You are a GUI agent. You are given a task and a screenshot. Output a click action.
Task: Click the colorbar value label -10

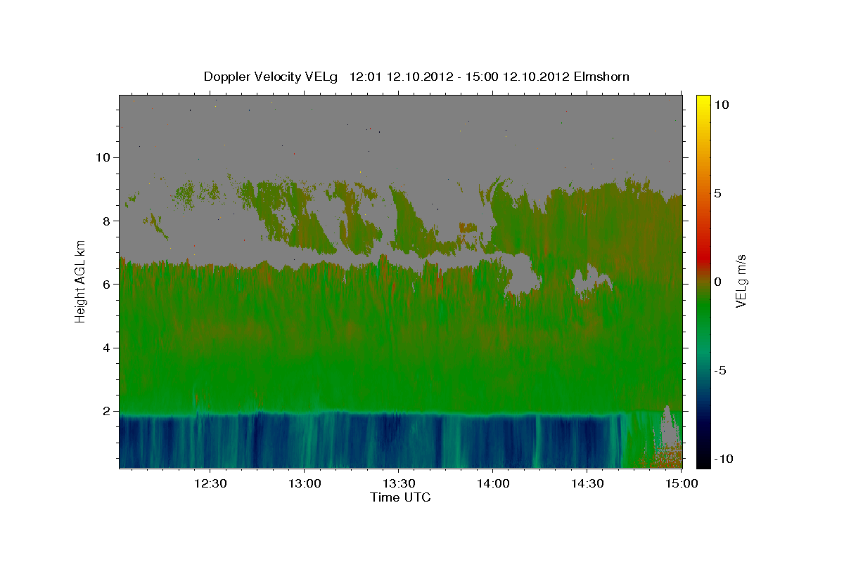click(722, 459)
